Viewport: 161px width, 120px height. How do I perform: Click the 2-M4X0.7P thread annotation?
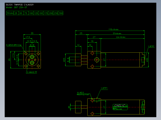pyautogui.click(x=32, y=72)
